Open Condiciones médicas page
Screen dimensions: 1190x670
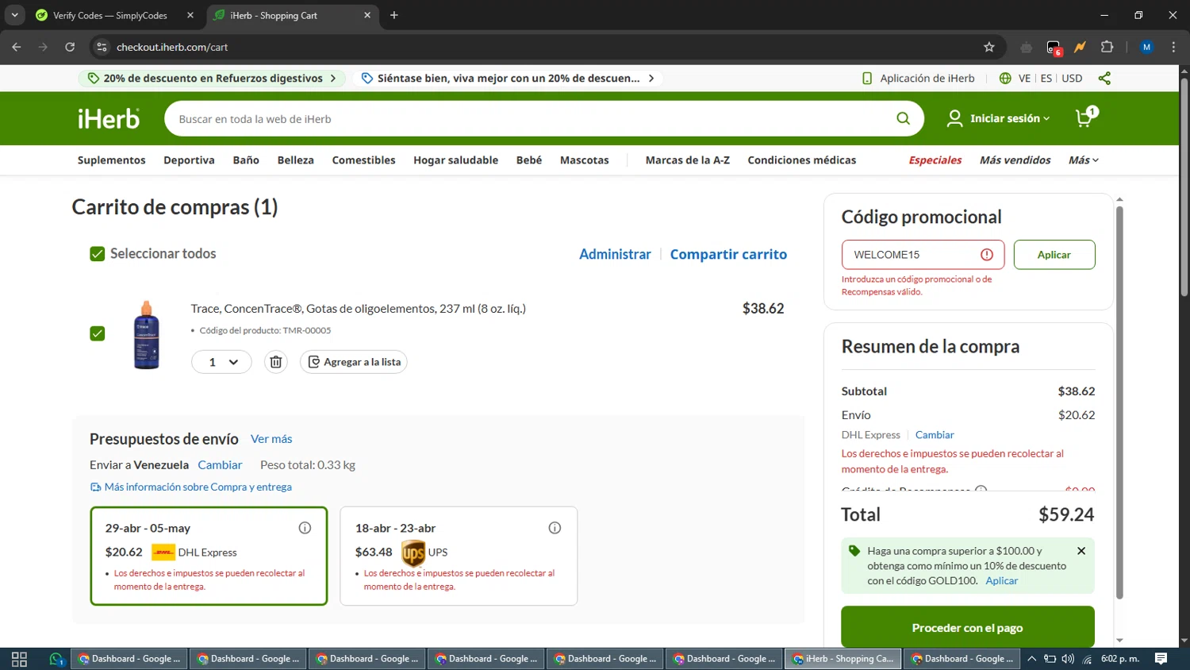(x=802, y=160)
